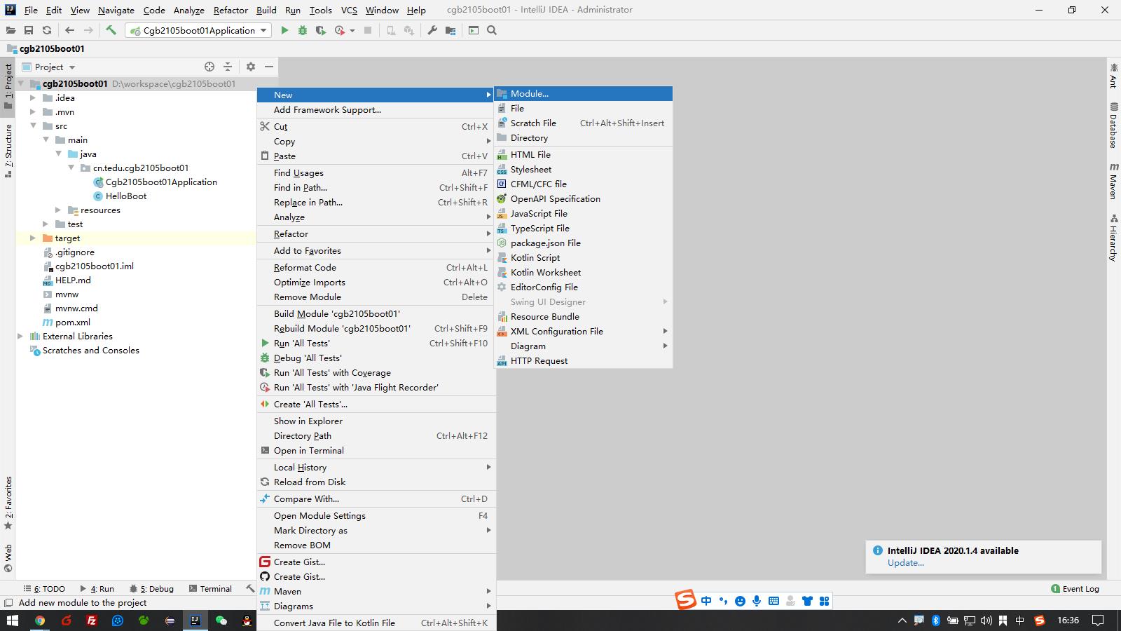The image size is (1121, 631).
Task: Select the pom.xml file in the tree
Action: click(x=73, y=323)
